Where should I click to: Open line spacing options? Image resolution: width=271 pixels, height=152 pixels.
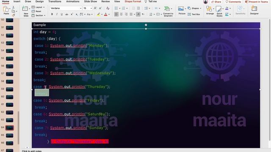(147, 8)
